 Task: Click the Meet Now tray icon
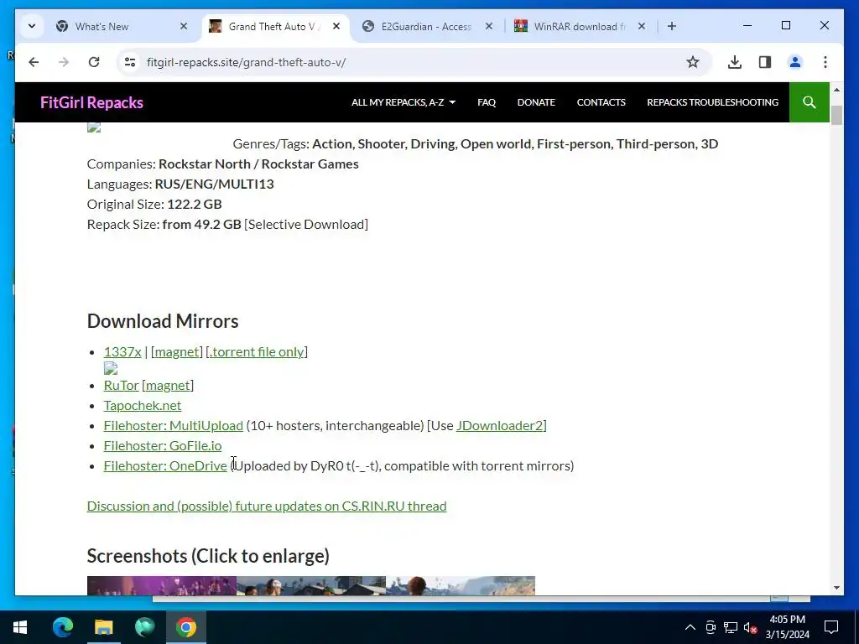711,627
